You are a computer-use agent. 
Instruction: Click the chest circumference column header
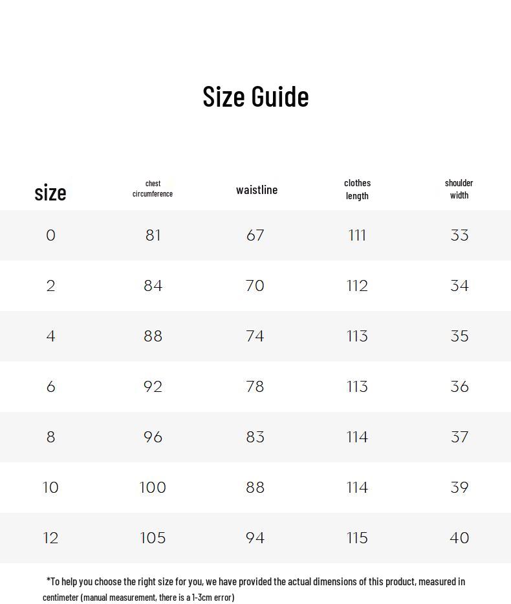153,189
